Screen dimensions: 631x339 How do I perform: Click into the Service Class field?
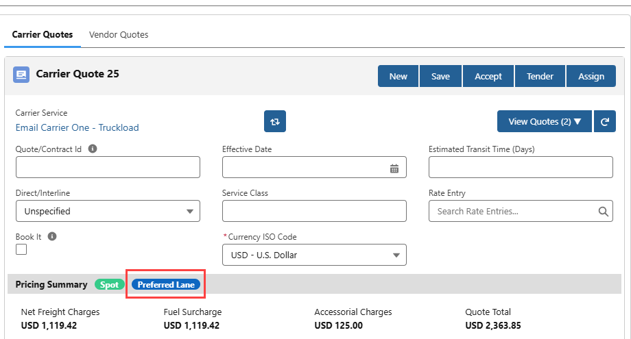[x=314, y=211]
